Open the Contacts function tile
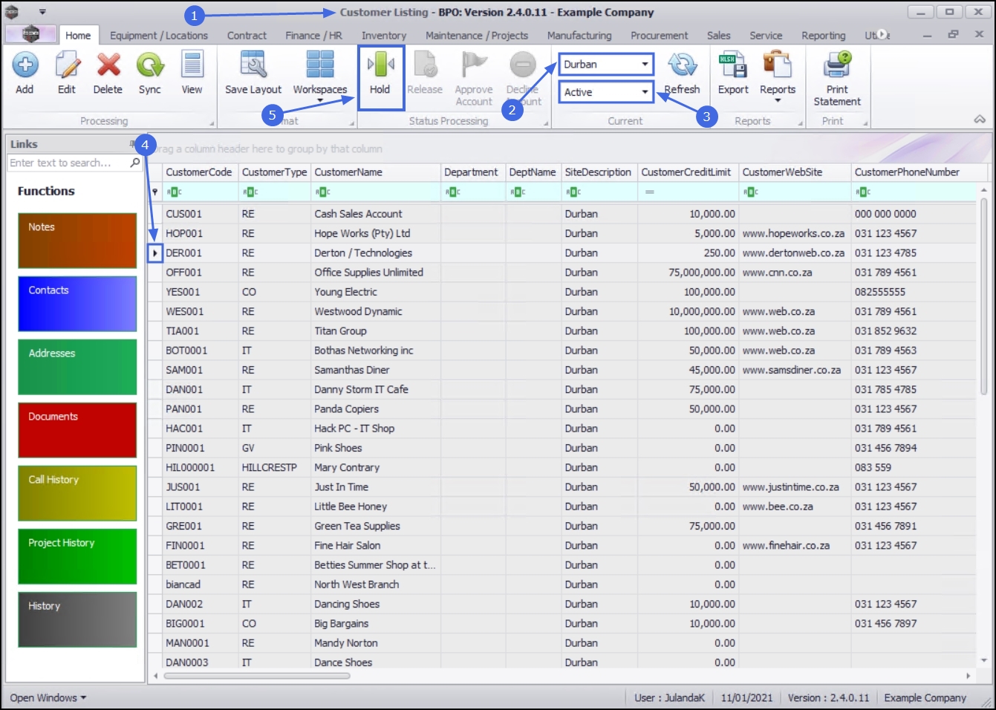996x710 pixels. click(x=77, y=304)
